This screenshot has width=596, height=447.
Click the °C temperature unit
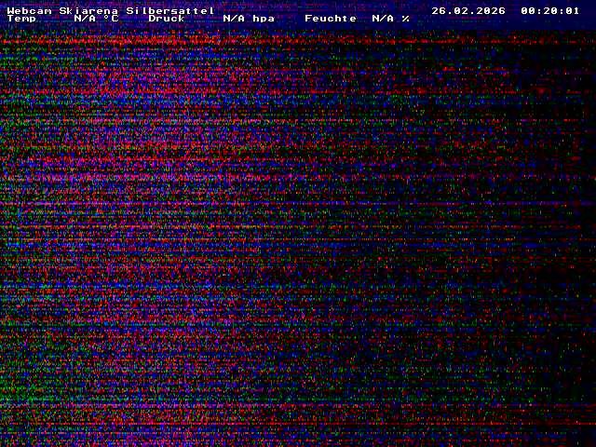click(111, 19)
